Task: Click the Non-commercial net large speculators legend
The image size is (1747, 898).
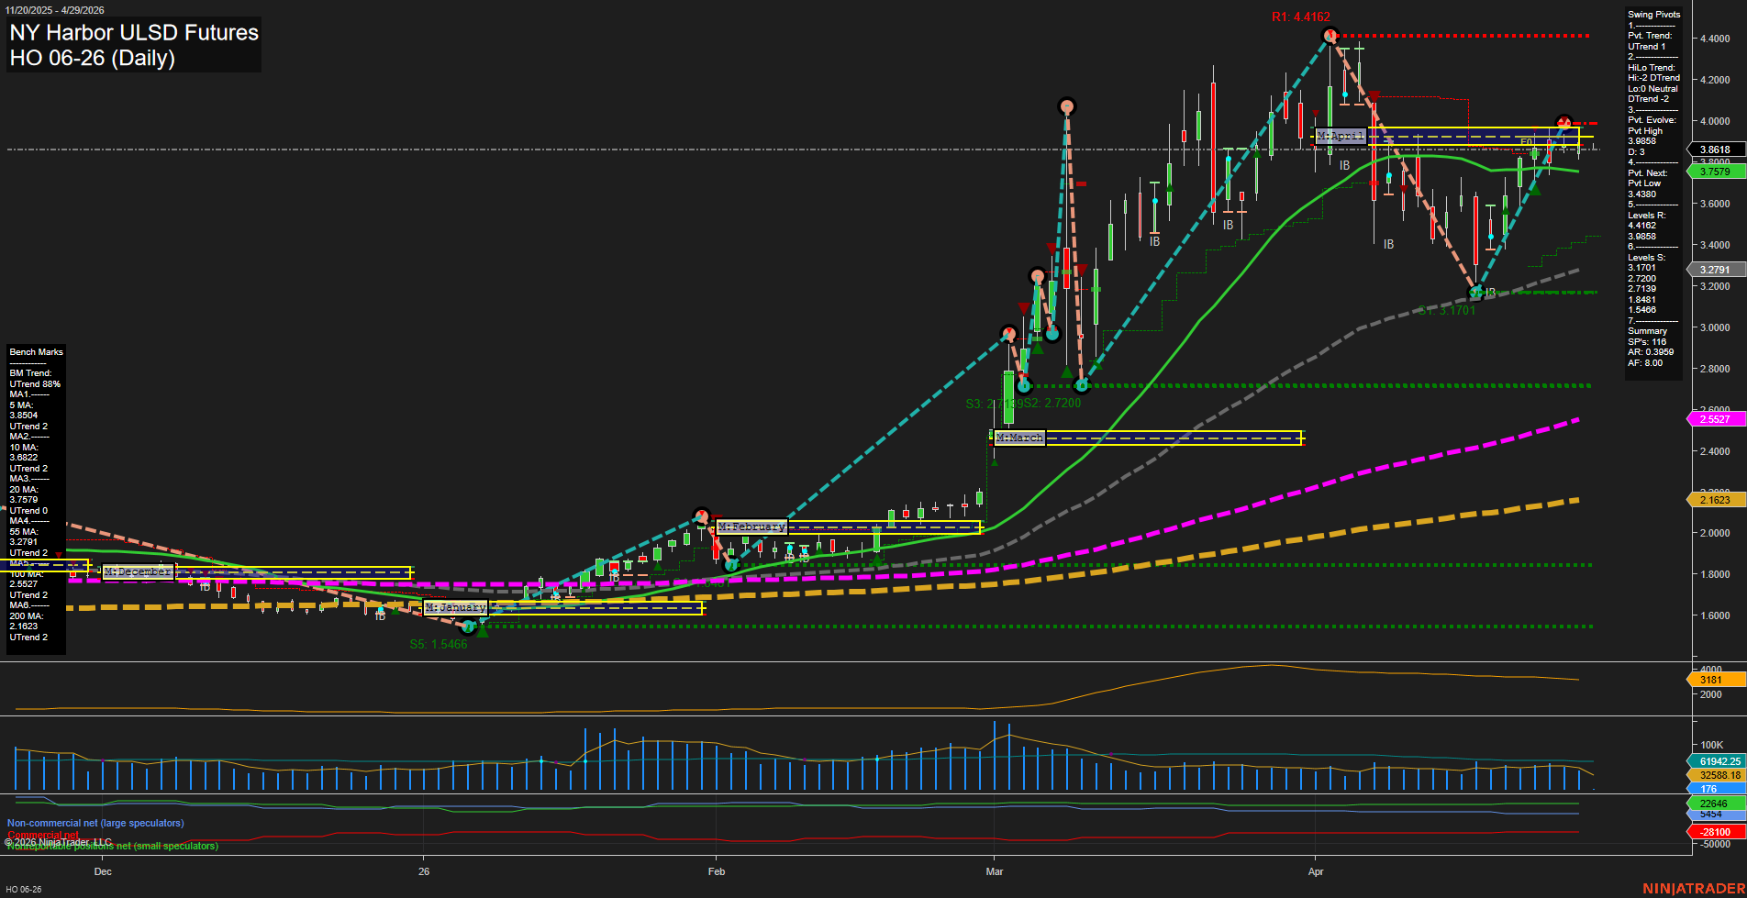Action: point(95,823)
